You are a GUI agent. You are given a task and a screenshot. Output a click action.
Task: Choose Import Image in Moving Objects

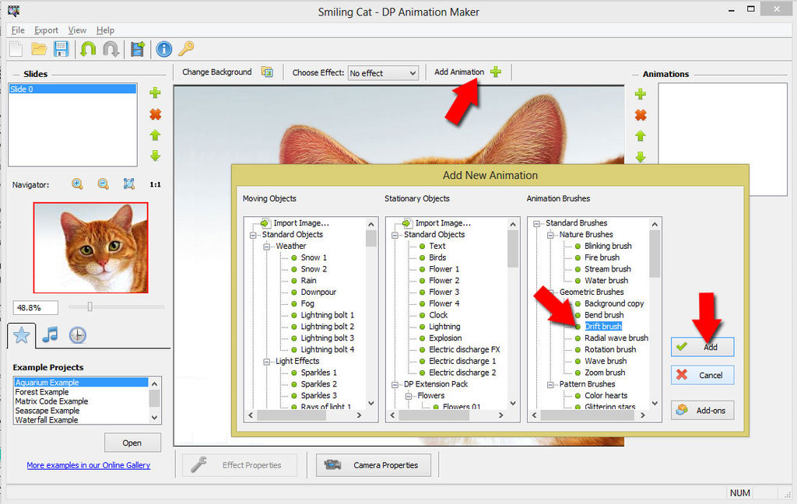click(x=301, y=223)
